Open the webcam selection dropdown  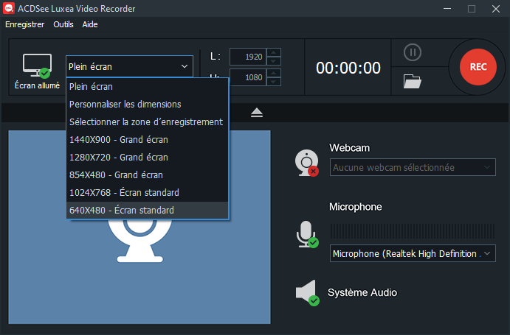(413, 167)
